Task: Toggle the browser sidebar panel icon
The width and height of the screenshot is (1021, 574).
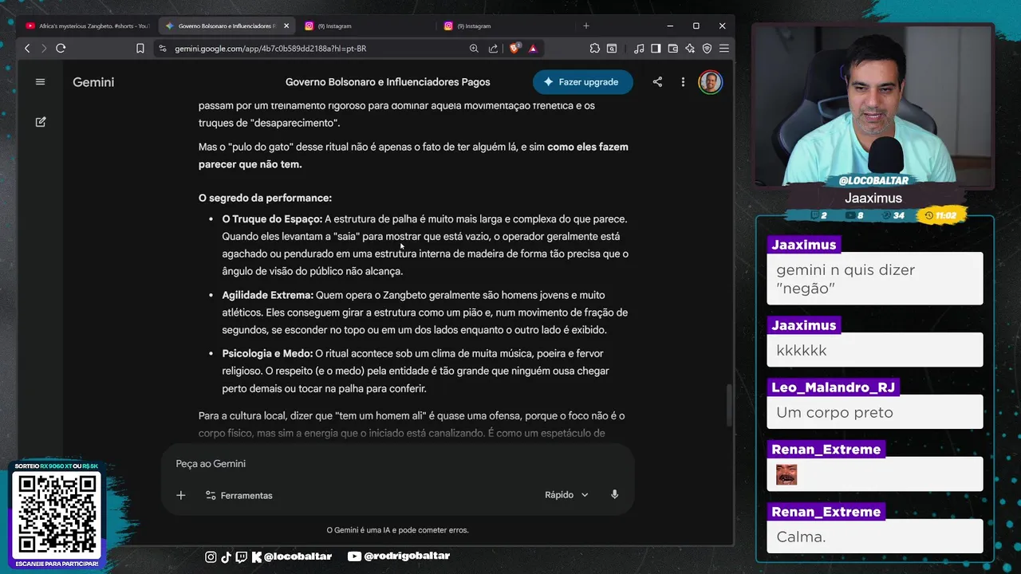Action: click(x=656, y=49)
